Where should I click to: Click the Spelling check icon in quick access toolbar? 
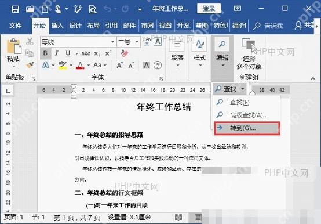click(x=78, y=9)
